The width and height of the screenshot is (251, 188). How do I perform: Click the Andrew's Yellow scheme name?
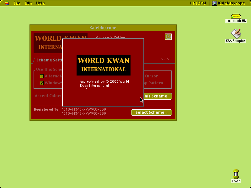pyautogui.click(x=111, y=37)
